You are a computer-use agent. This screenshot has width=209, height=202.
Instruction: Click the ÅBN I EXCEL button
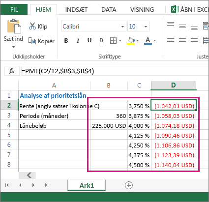[x=190, y=9]
